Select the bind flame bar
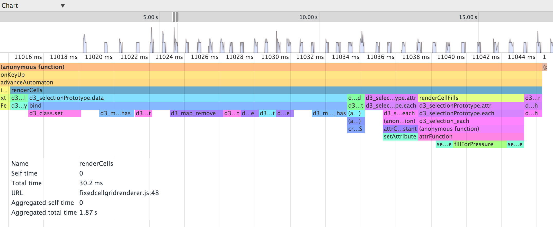 pyautogui.click(x=188, y=106)
